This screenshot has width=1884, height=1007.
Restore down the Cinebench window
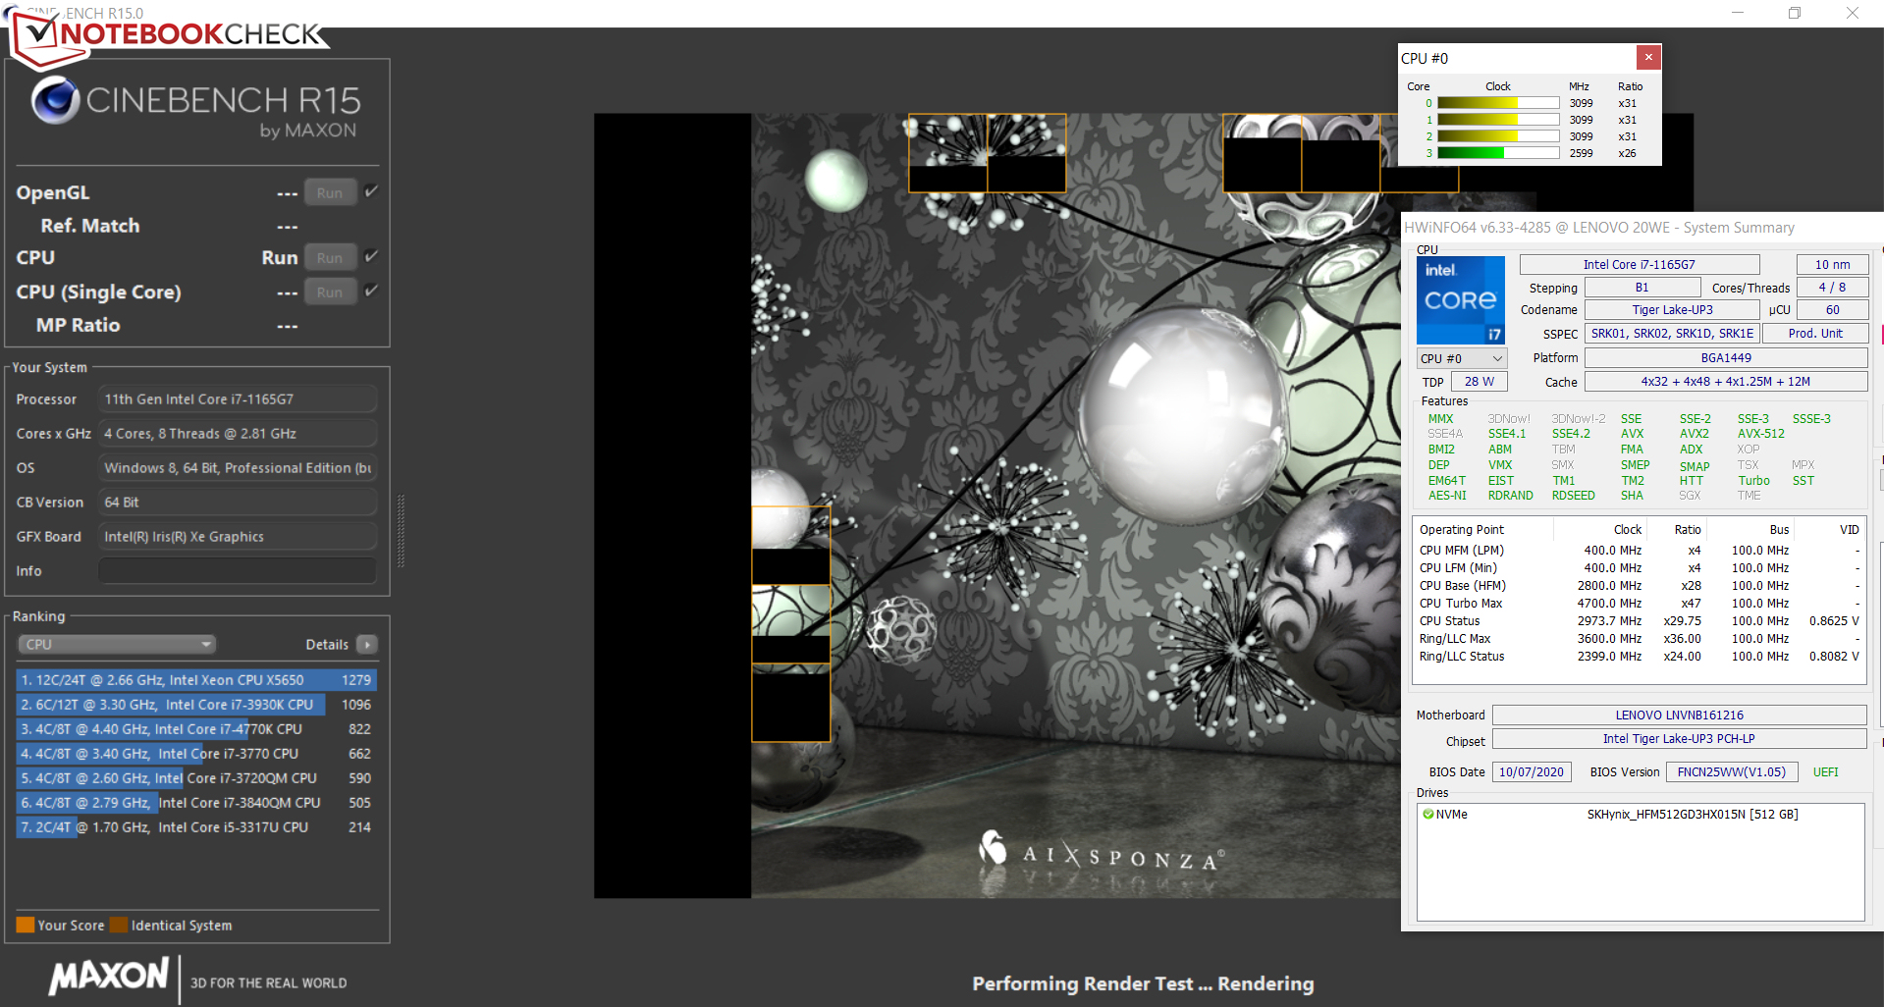pos(1794,13)
